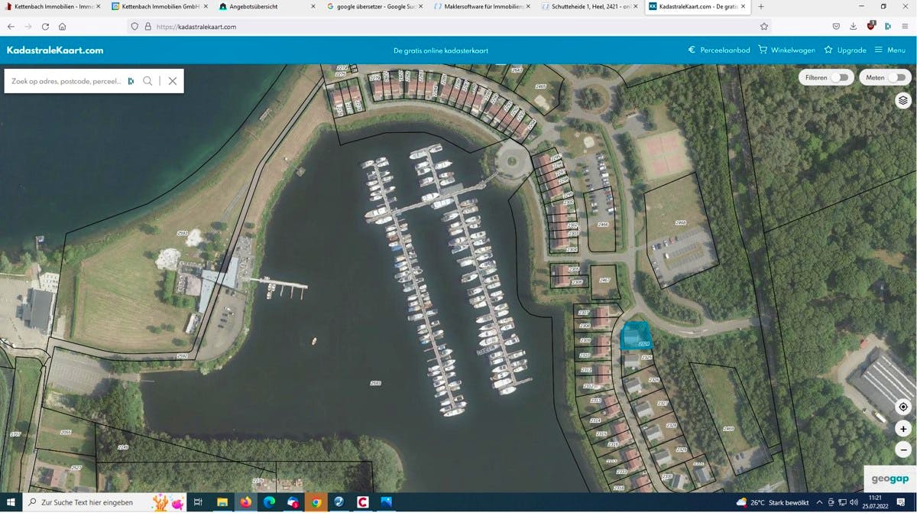917x516 pixels.
Task: Zoom in using the plus button
Action: (902, 429)
